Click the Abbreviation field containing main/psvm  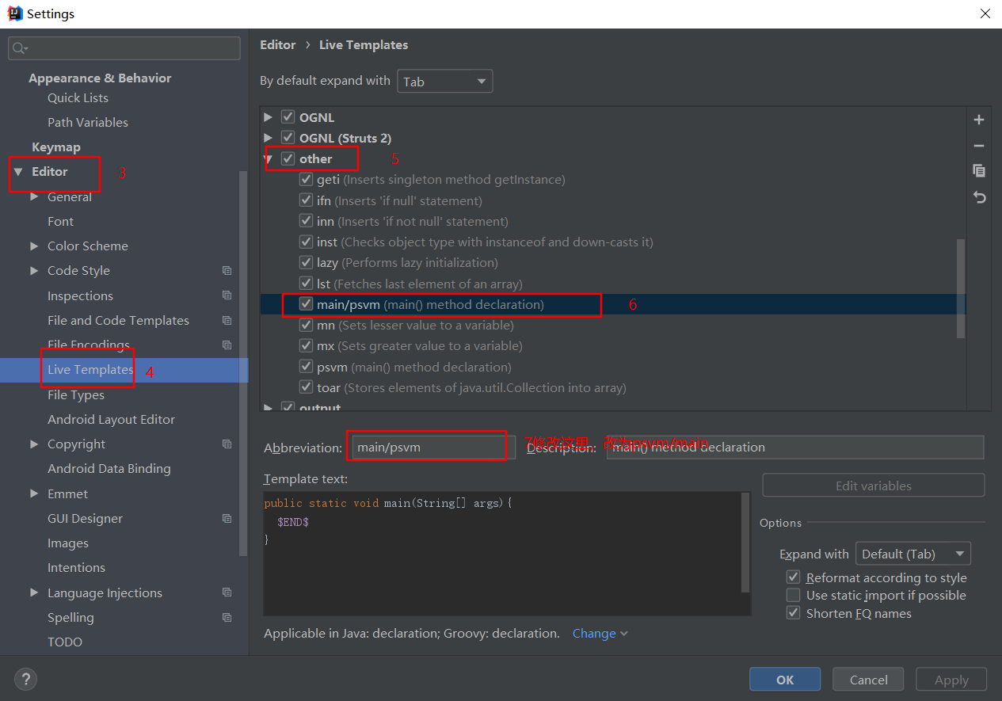pyautogui.click(x=433, y=448)
